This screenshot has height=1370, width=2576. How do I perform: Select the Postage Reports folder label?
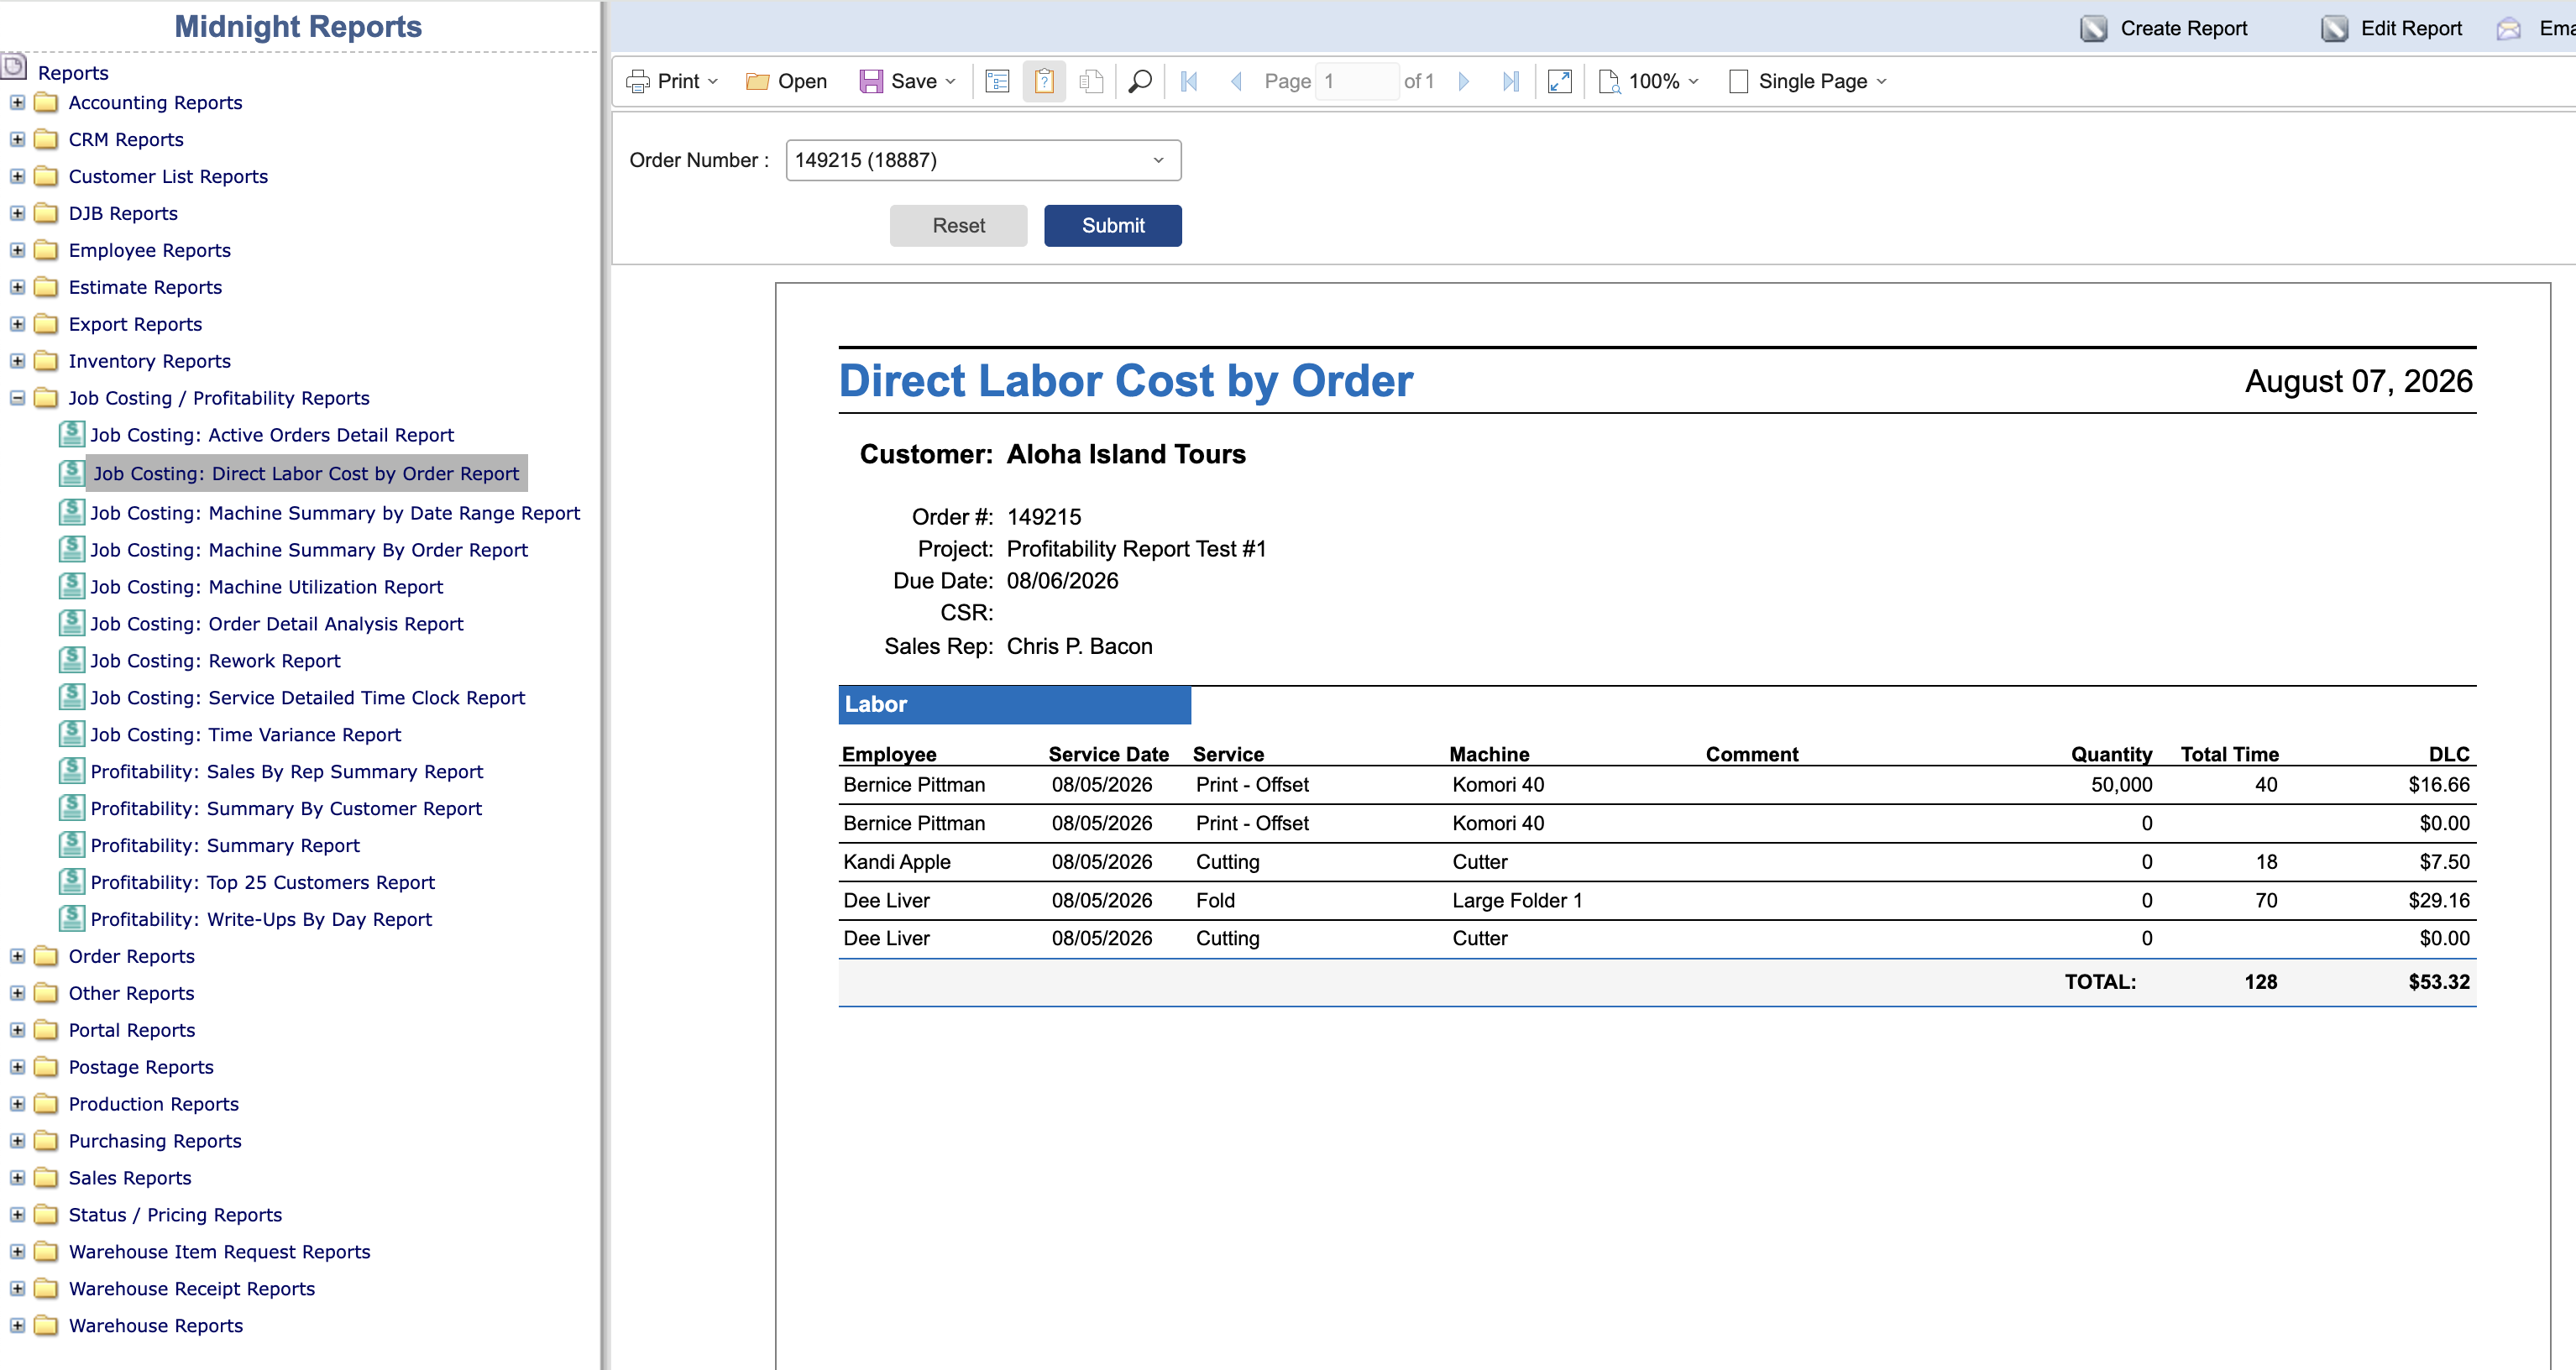click(x=141, y=1067)
